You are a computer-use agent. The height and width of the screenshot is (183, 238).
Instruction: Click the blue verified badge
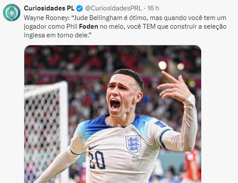click(79, 8)
